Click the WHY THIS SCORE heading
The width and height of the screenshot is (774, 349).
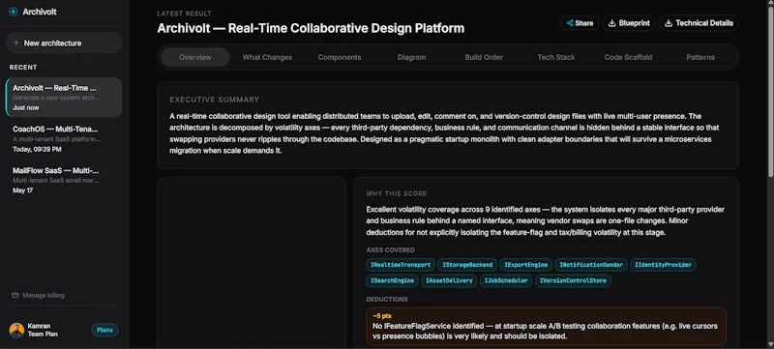(x=397, y=193)
